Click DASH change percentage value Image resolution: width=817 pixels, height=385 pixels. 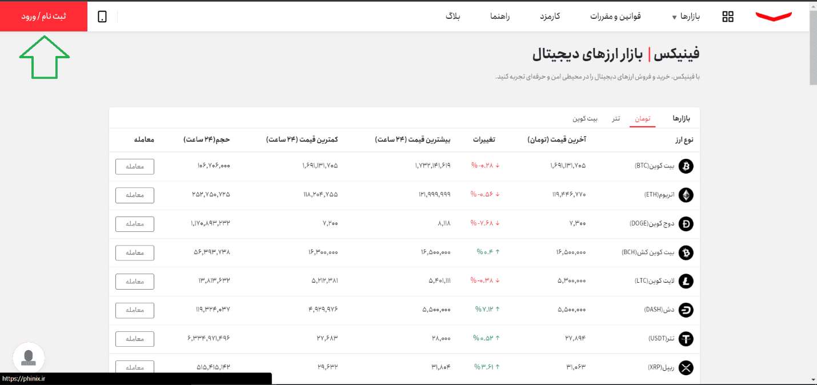[487, 310]
